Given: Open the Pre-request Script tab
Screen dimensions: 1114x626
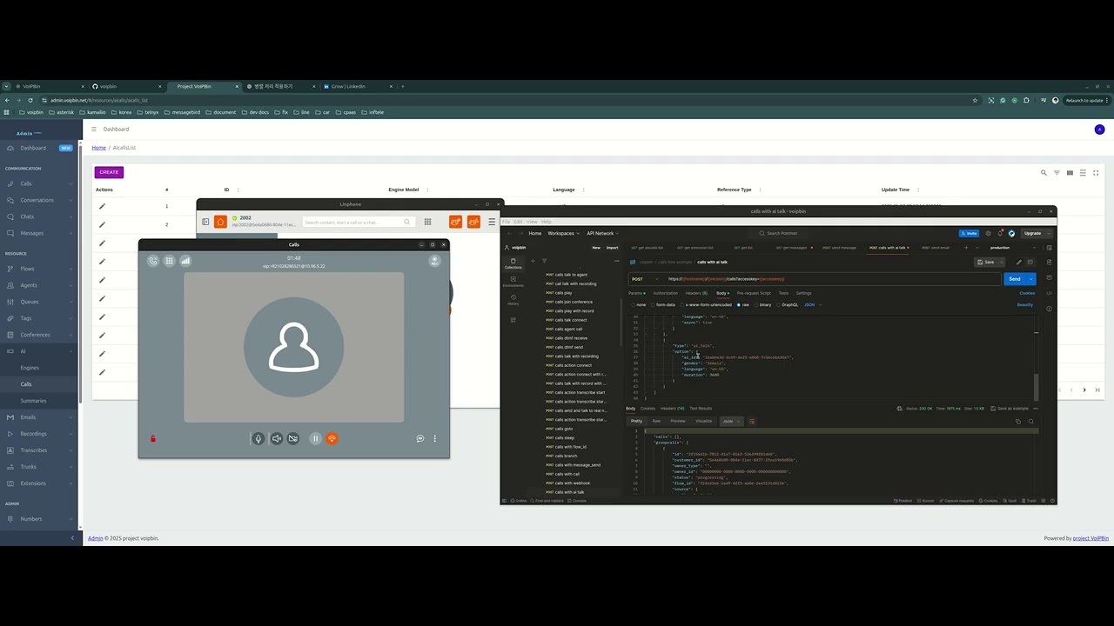Looking at the screenshot, I should pos(754,293).
